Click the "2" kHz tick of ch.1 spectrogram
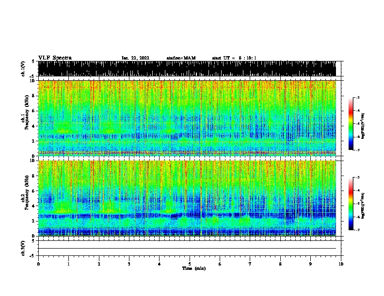 coord(34,141)
